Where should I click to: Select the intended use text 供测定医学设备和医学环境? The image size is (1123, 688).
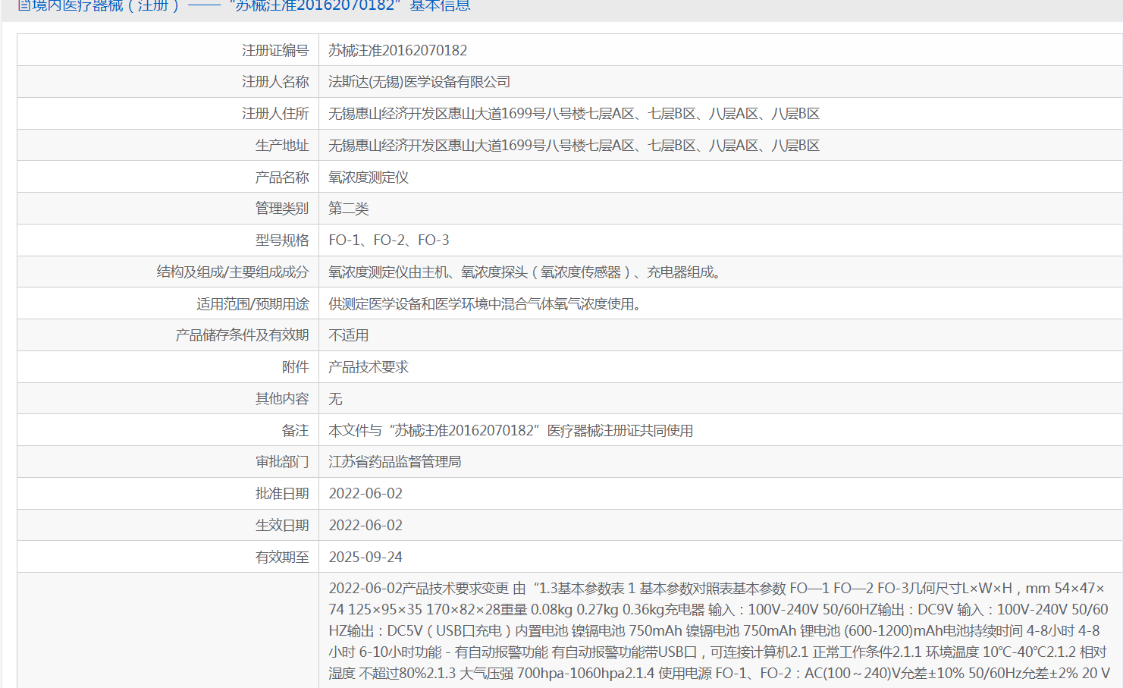pos(485,304)
